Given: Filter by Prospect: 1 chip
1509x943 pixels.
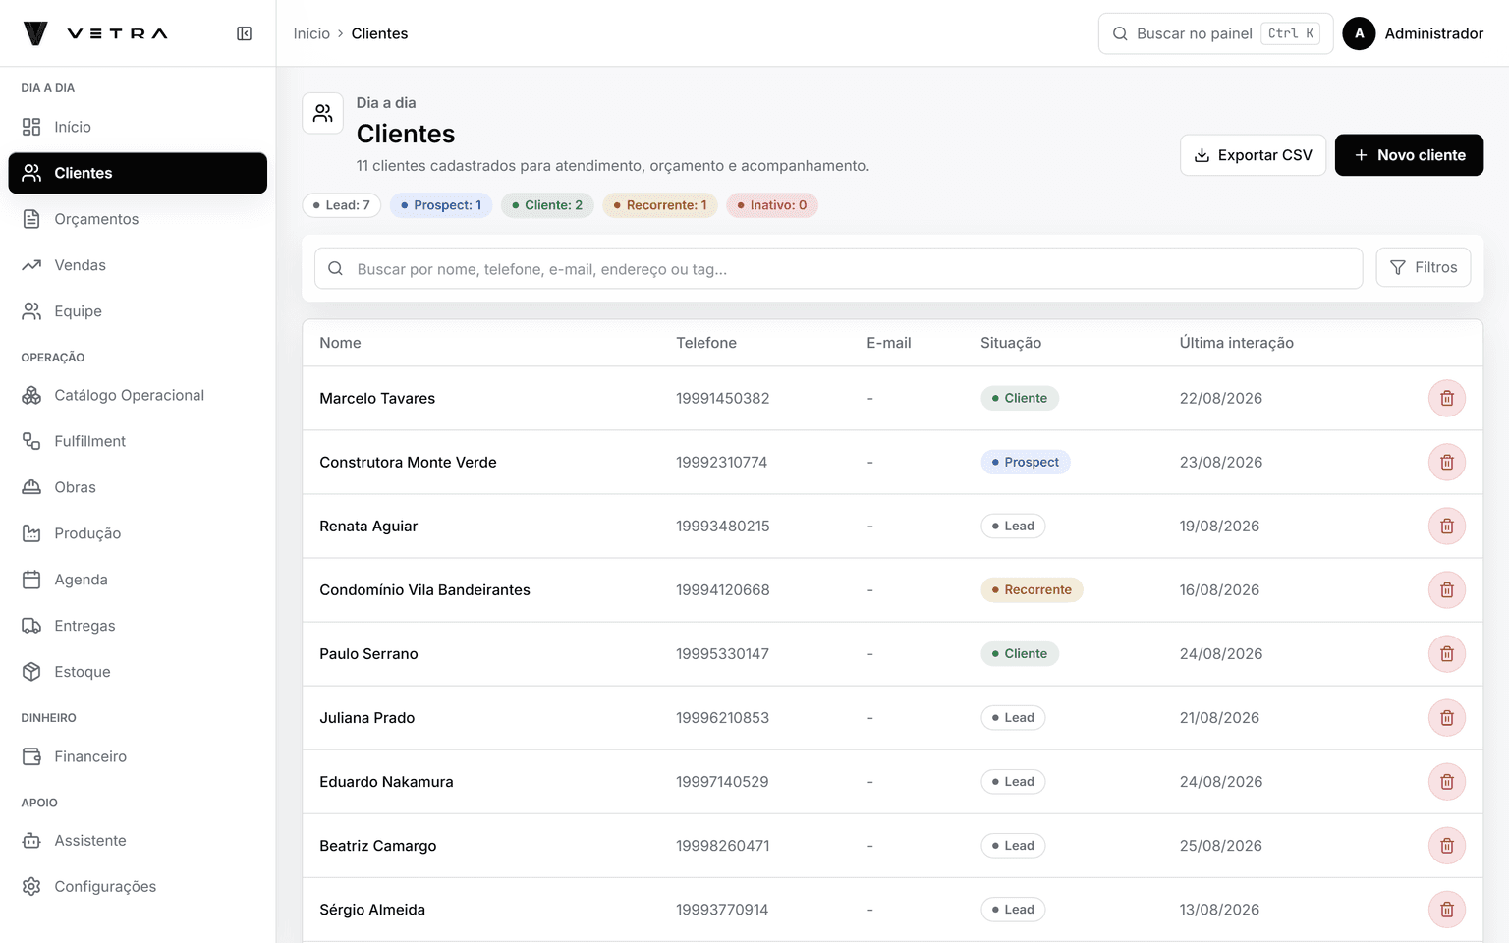Looking at the screenshot, I should tap(441, 205).
